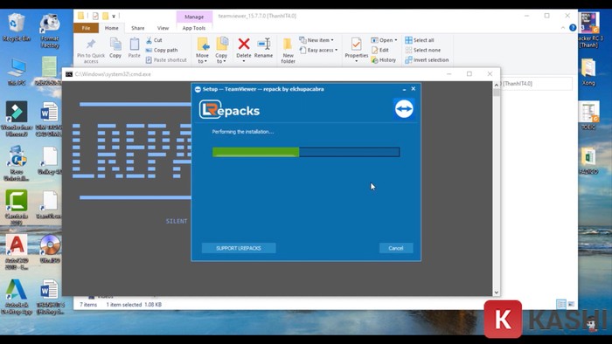This screenshot has height=344, width=612.
Task: Open AutoCAD desktop shortcut
Action: coord(17,252)
